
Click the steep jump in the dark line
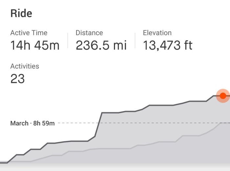pos(99,124)
